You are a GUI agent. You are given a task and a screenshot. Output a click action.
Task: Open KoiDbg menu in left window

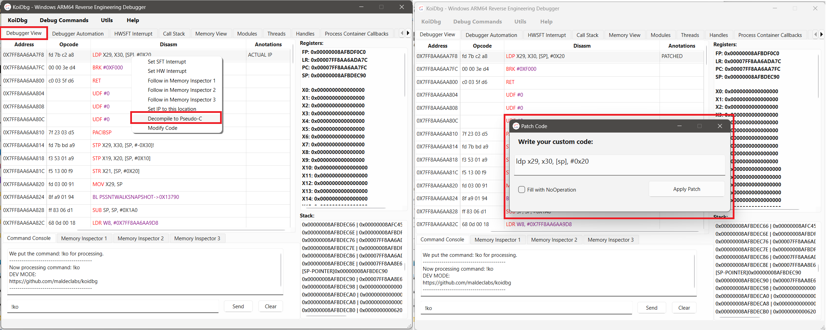tap(18, 20)
